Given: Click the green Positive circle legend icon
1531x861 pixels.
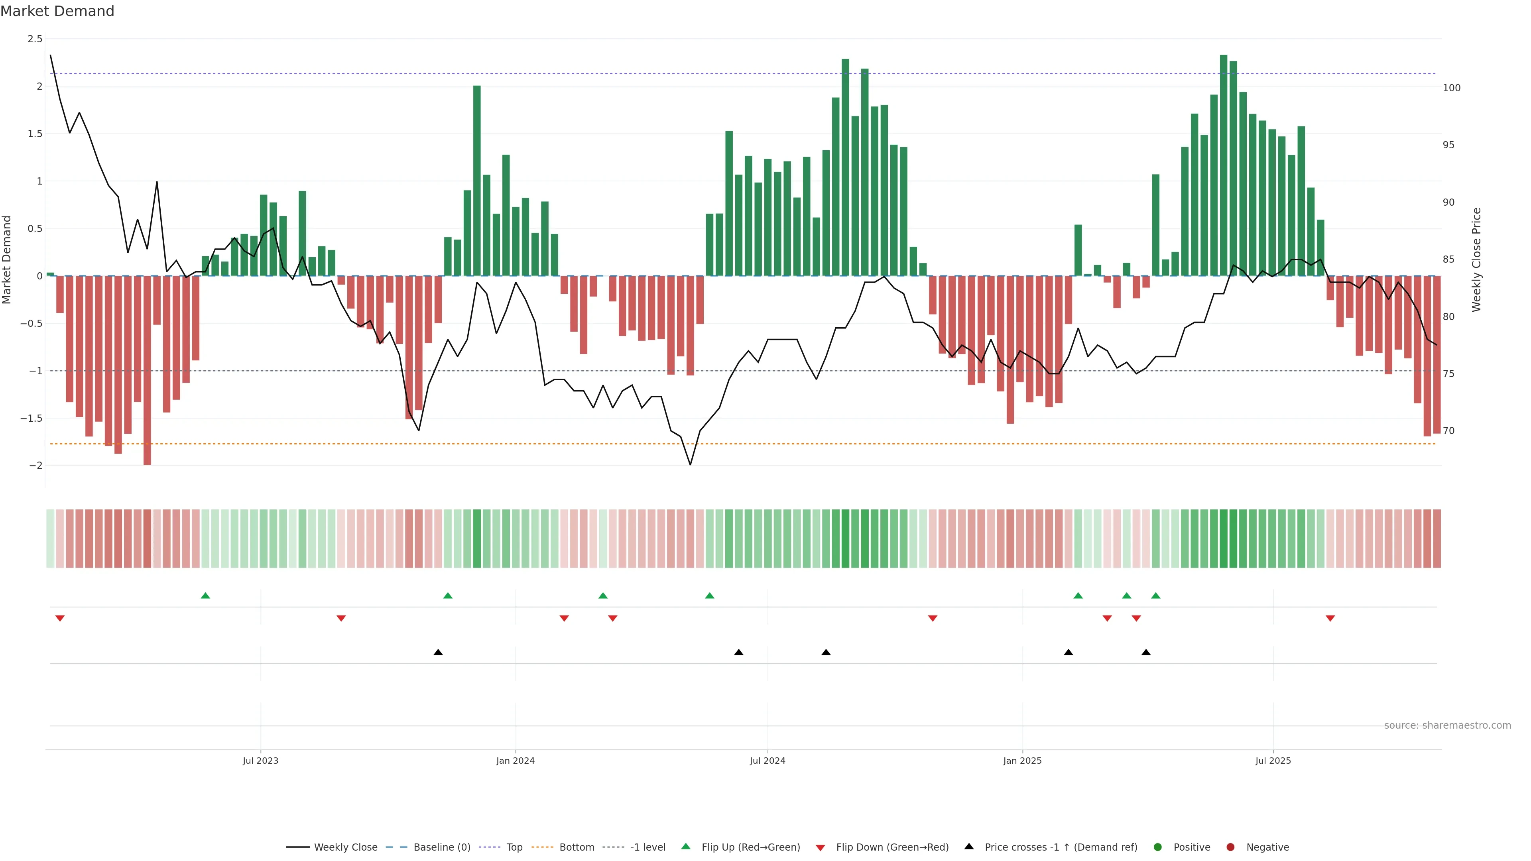Looking at the screenshot, I should [x=1157, y=847].
